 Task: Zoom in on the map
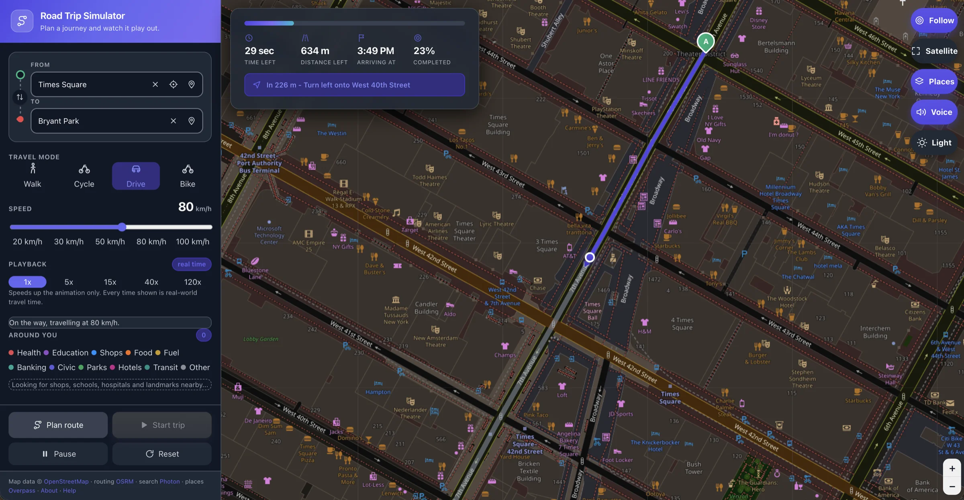952,469
